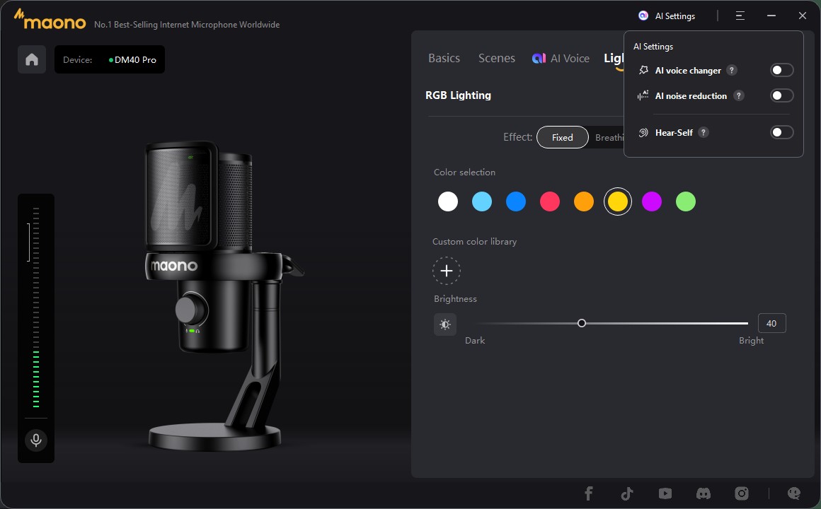Open the YouTube channel icon

point(665,493)
